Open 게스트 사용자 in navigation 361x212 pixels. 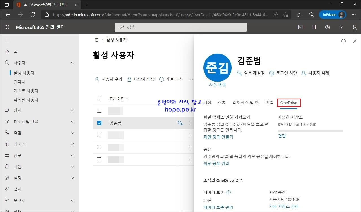click(26, 91)
